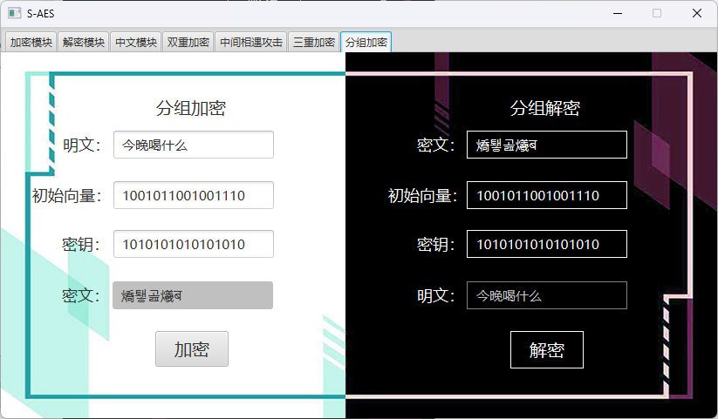Click the 明文 input field under 分组加密
The height and width of the screenshot is (419, 718).
[193, 145]
